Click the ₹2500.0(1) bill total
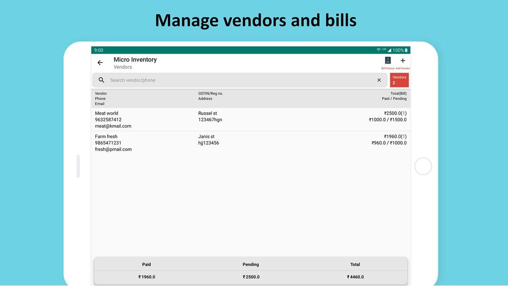The height and width of the screenshot is (286, 508). click(x=395, y=113)
